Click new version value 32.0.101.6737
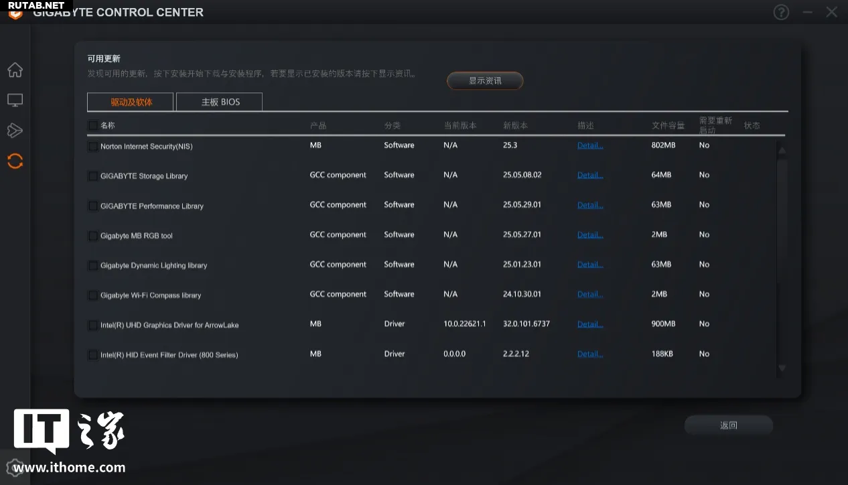Image resolution: width=848 pixels, height=485 pixels. (x=526, y=324)
